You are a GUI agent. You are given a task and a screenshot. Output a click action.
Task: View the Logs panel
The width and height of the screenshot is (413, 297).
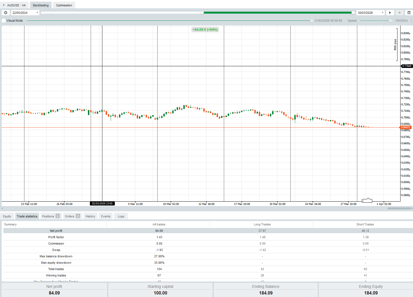point(121,216)
